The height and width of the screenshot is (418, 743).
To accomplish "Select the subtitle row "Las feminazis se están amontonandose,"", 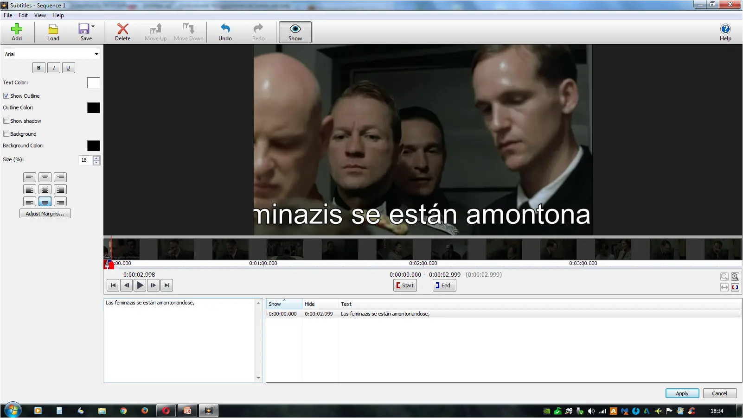I will 504,314.
